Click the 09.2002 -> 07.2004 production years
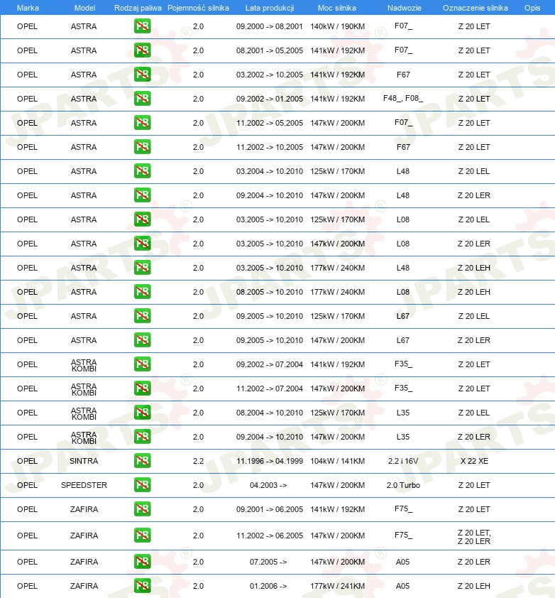 270,364
